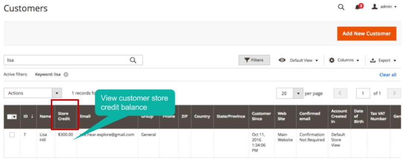Screen dimensions: 405x159
Task: Click the gear icon beside Columns
Action: pyautogui.click(x=332, y=60)
